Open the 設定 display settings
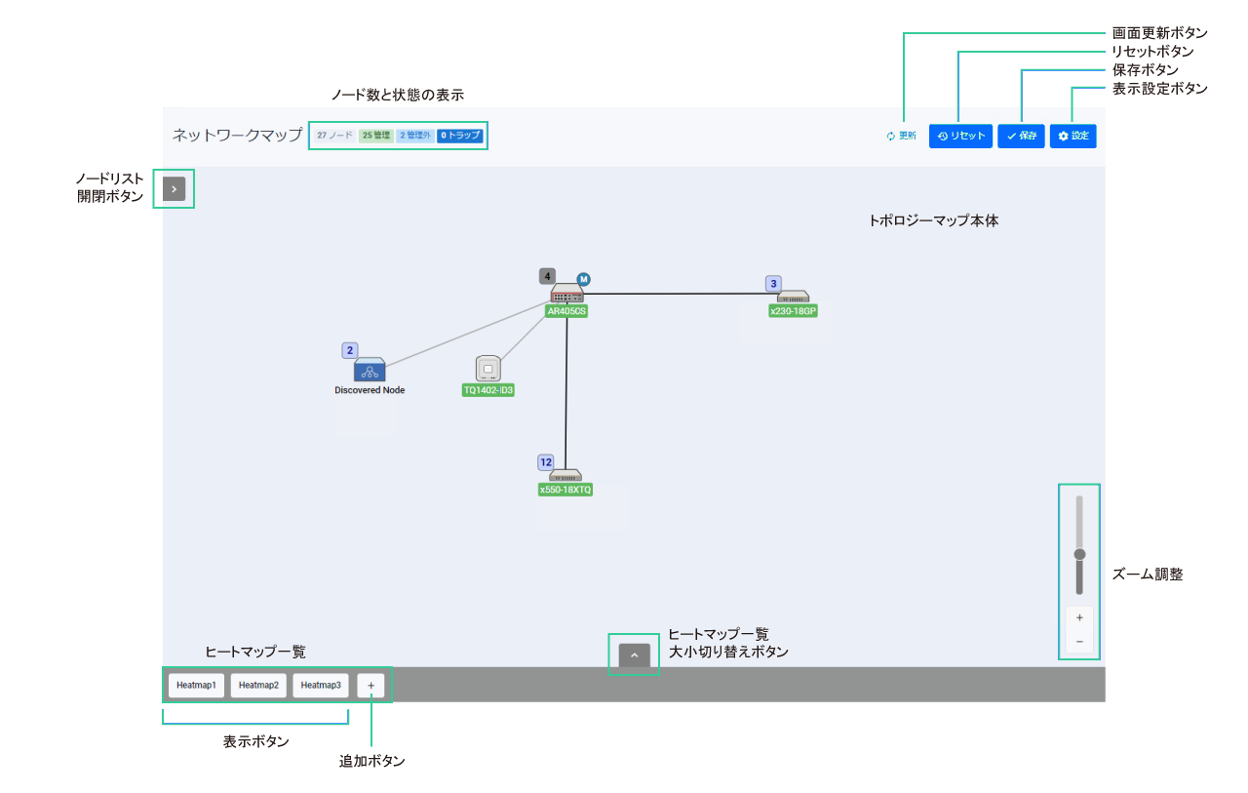The width and height of the screenshot is (1248, 793). point(1072,136)
